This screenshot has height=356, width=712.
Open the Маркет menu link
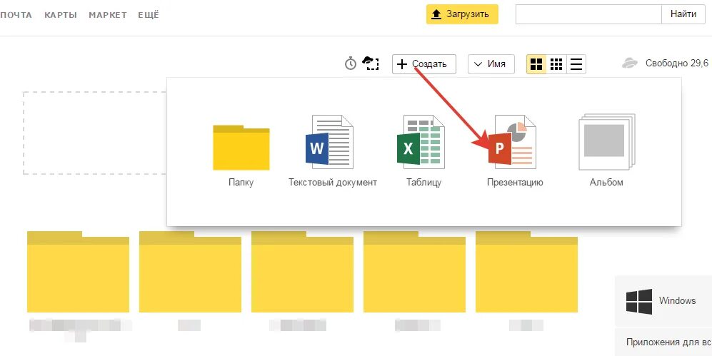click(107, 15)
